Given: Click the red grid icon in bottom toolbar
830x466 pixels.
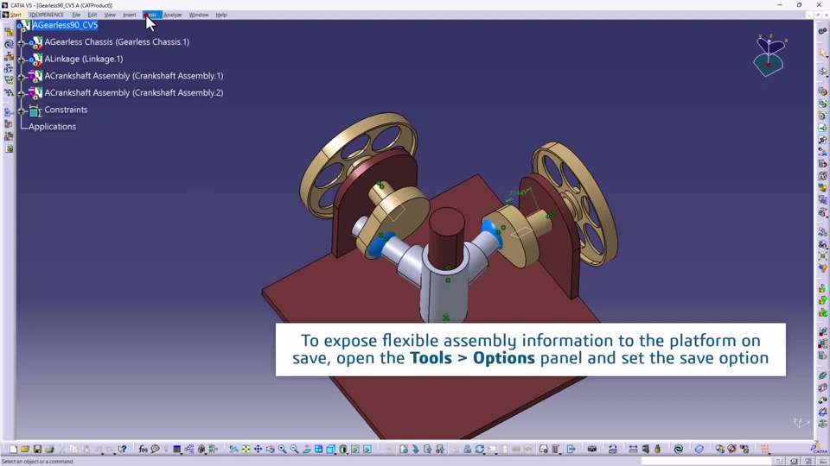Looking at the screenshot, I should [x=765, y=449].
